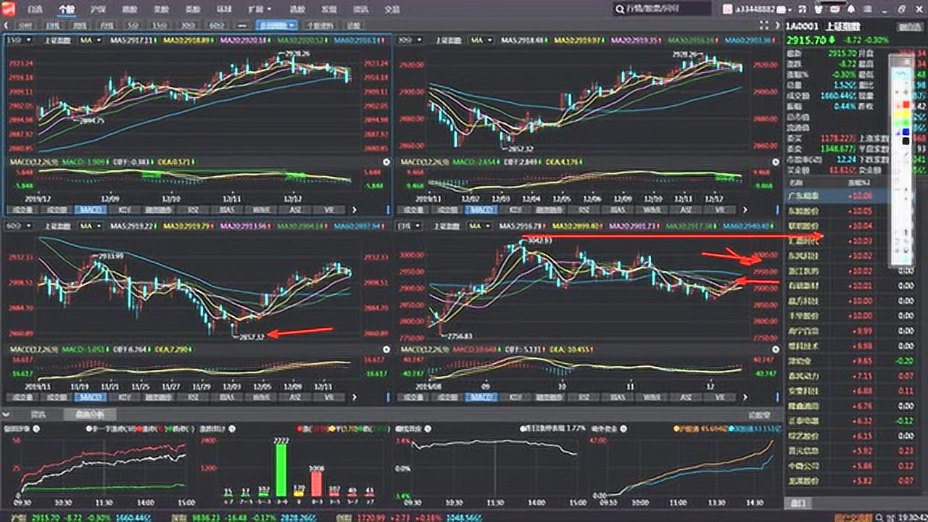
Task: Click button right of 上证指数 header
Action: pyautogui.click(x=909, y=27)
